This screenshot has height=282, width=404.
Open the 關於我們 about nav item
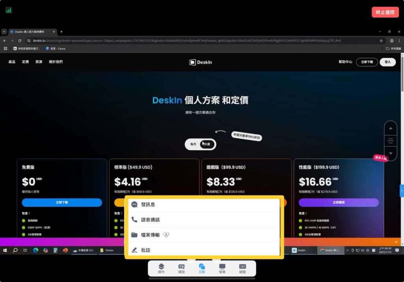56,62
